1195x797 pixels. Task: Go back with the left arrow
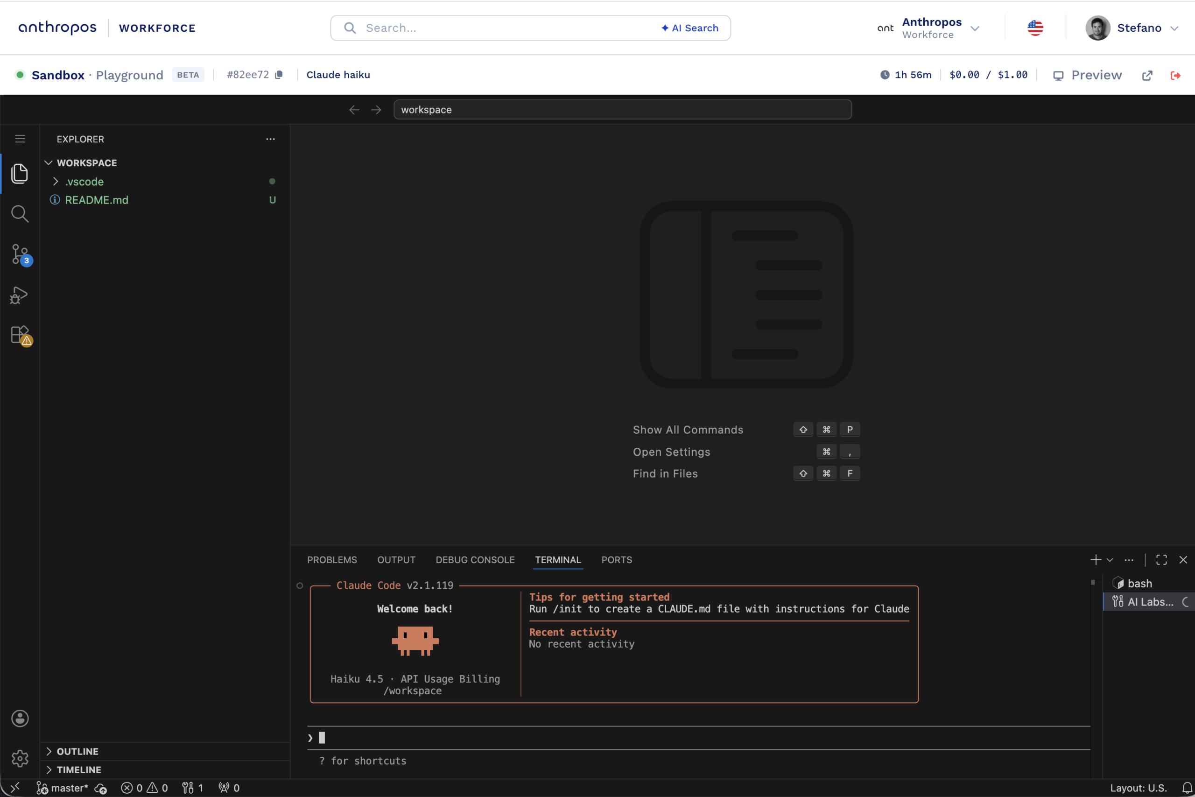pyautogui.click(x=354, y=110)
